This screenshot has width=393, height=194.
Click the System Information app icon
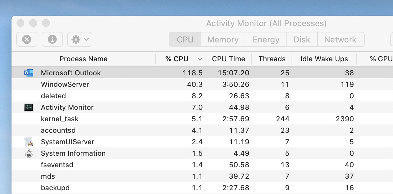tap(29, 153)
